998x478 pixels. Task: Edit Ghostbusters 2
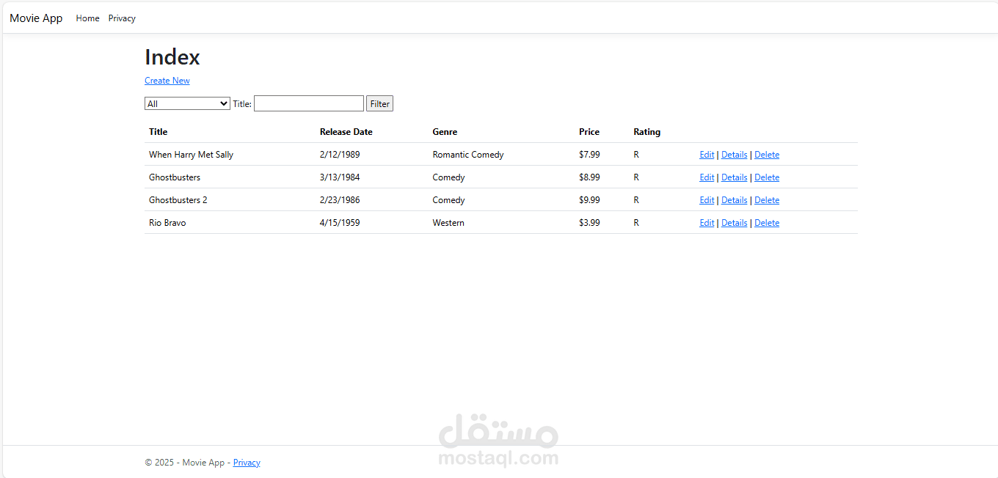pos(707,200)
